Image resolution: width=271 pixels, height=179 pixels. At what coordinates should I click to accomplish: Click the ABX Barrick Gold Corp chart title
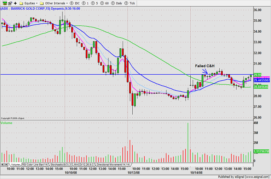pos(40,8)
